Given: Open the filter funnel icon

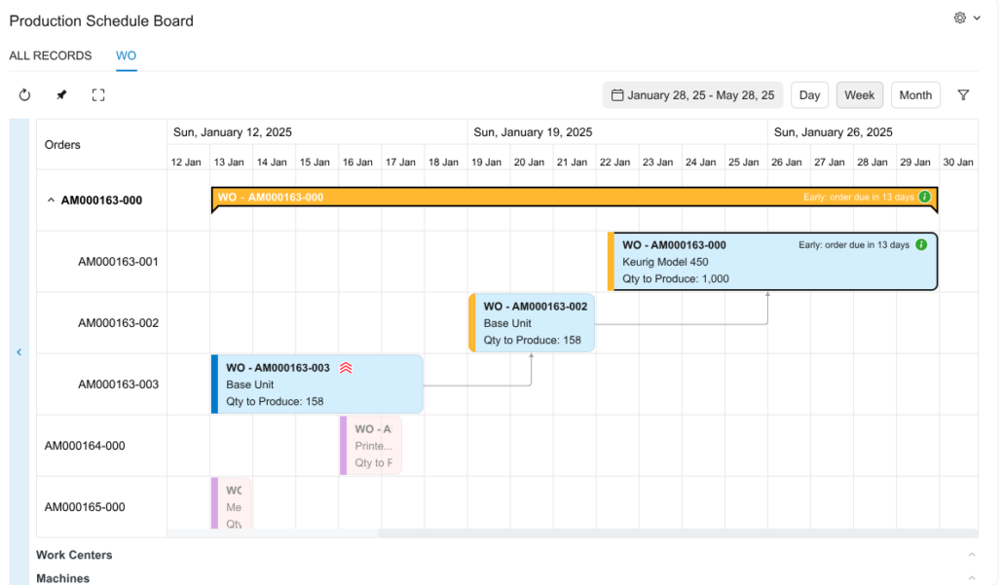Looking at the screenshot, I should point(963,95).
